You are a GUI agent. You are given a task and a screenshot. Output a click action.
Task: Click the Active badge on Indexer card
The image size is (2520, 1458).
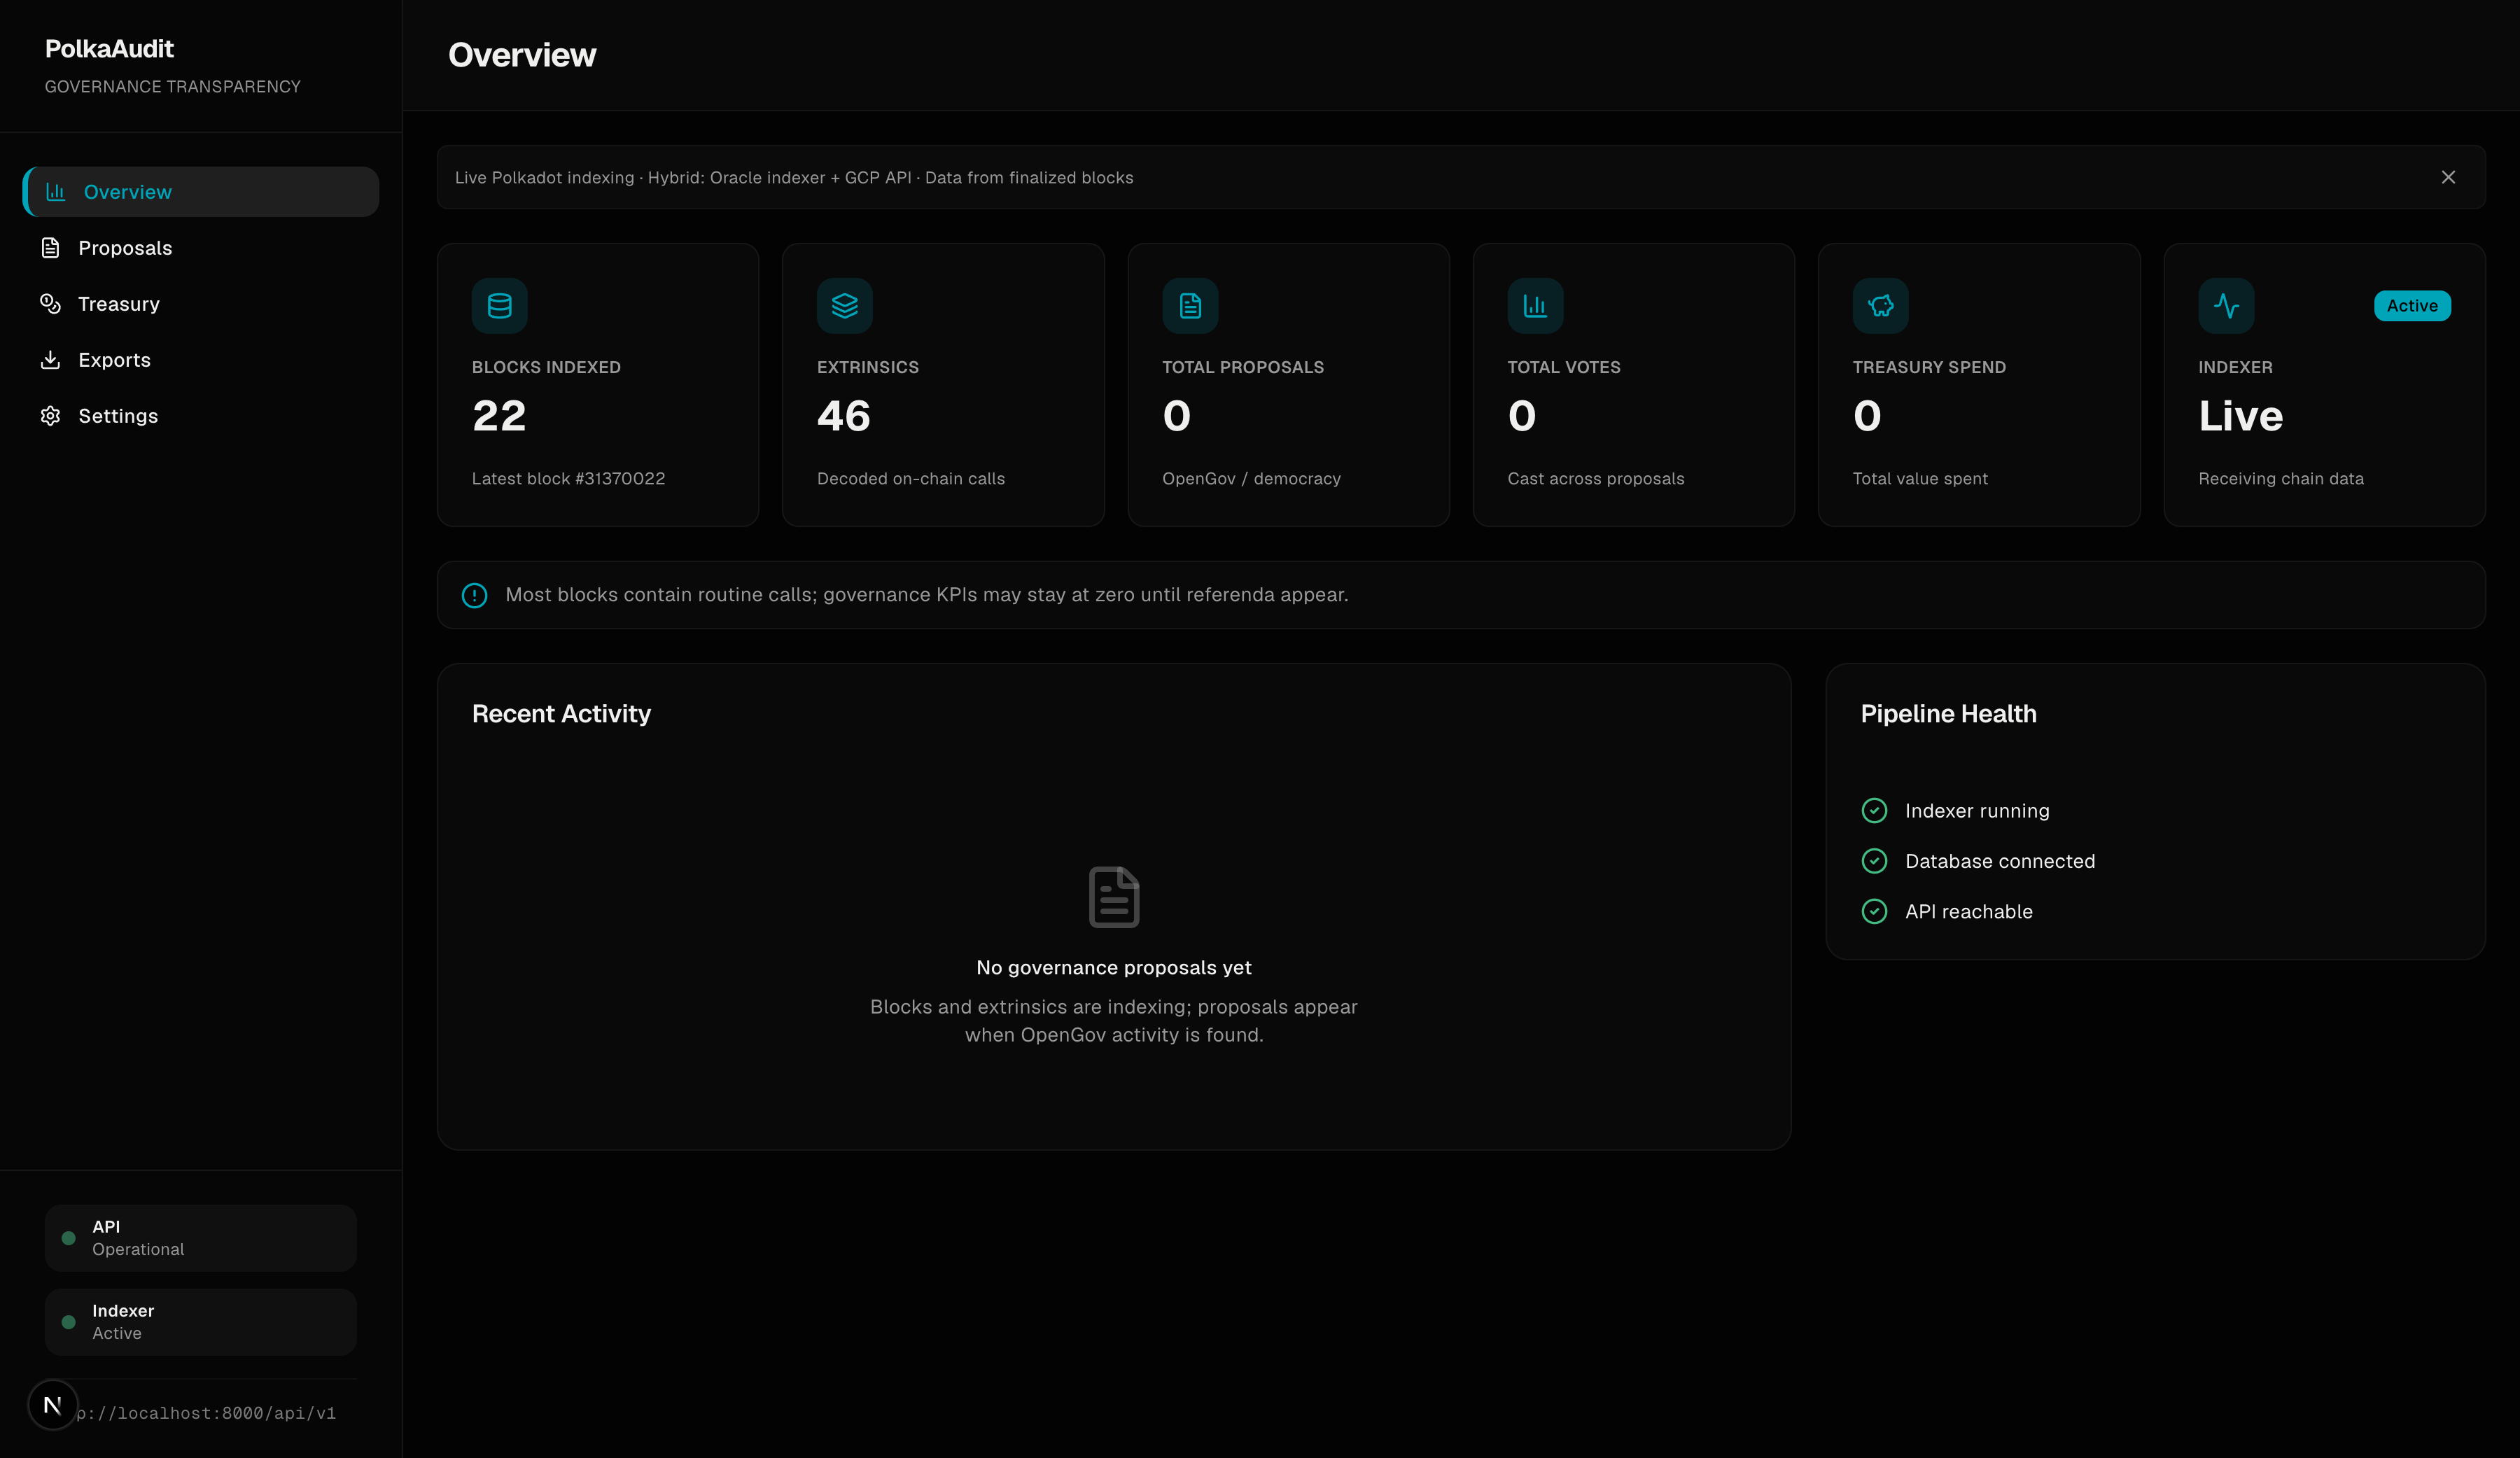click(2412, 306)
